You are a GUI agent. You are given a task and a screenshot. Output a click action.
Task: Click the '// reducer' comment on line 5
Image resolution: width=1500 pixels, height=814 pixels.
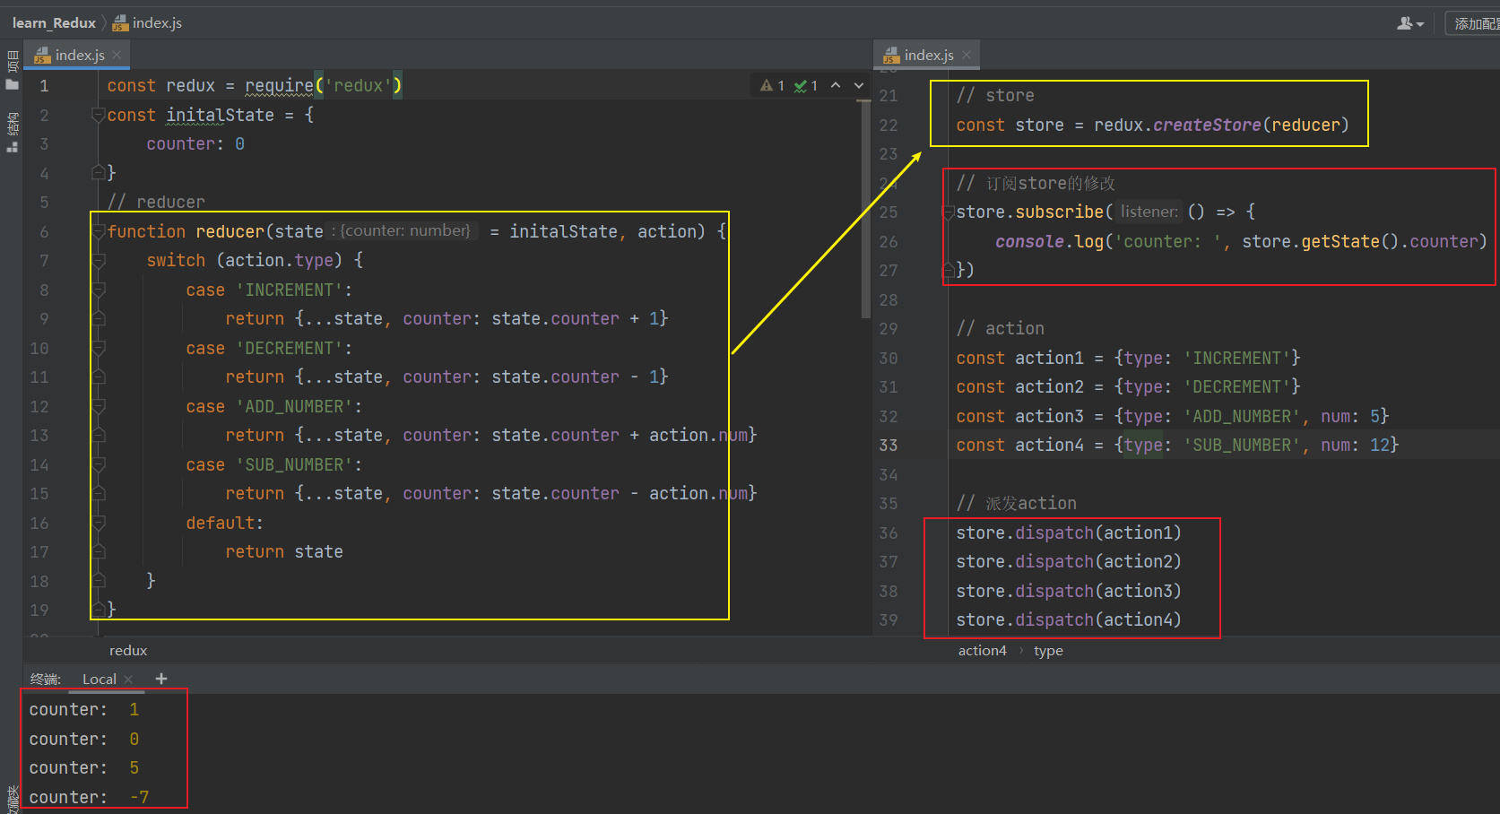point(156,202)
